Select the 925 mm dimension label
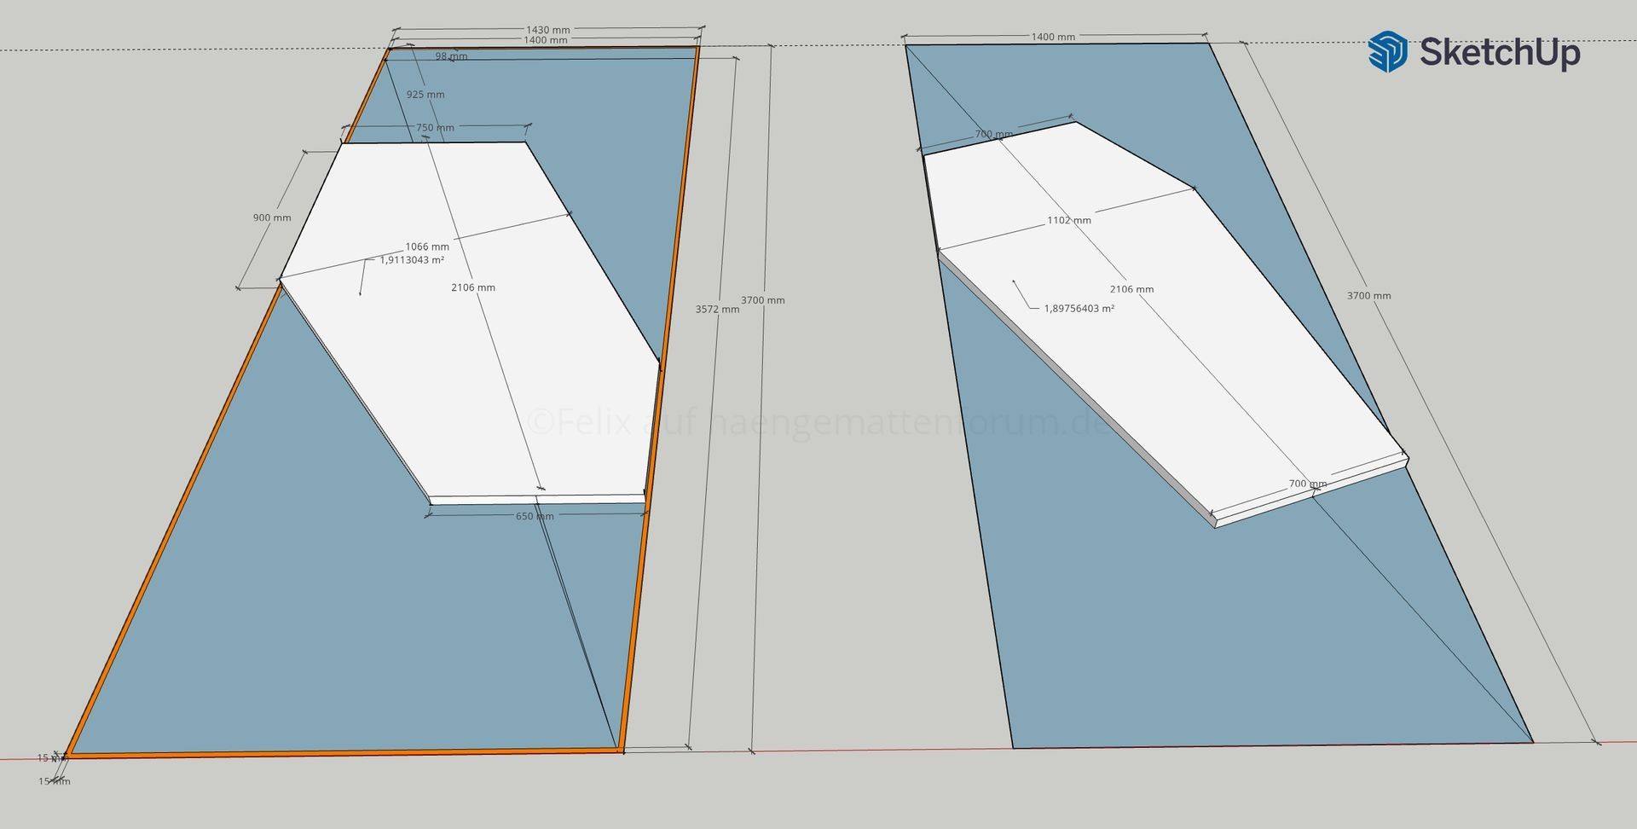 pos(425,95)
